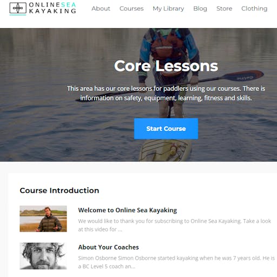Click the black-and-white coach portrait thumbnail
This screenshot has height=277, width=277.
coord(43,256)
